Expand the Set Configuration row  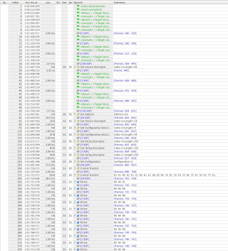pyautogui.click(x=75, y=162)
